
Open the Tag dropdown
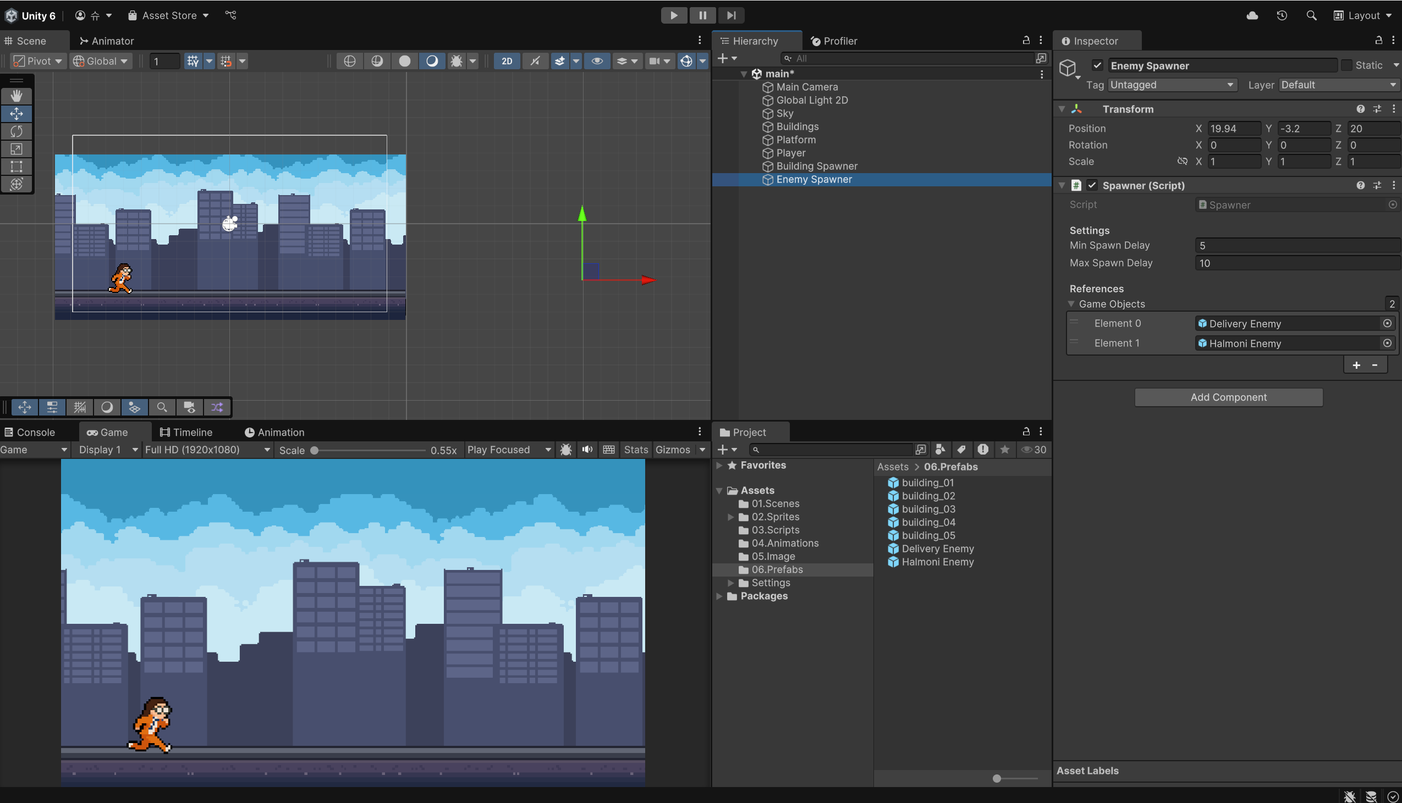[1172, 85]
